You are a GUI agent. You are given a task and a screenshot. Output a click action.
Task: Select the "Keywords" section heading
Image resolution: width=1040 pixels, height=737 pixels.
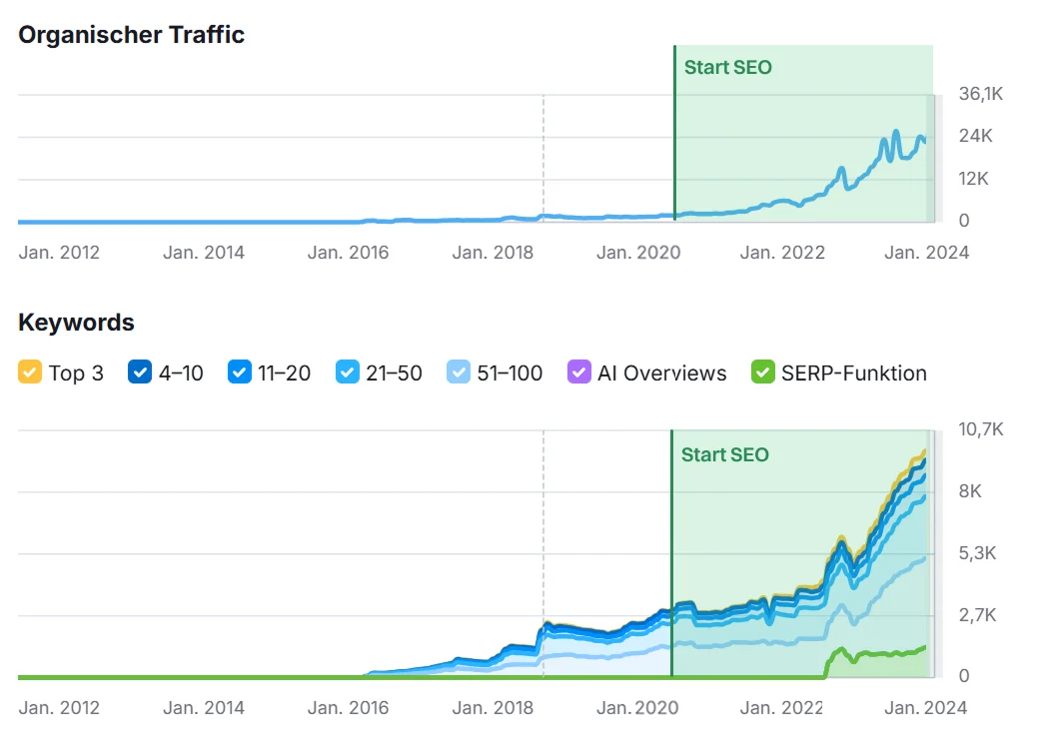pos(77,322)
